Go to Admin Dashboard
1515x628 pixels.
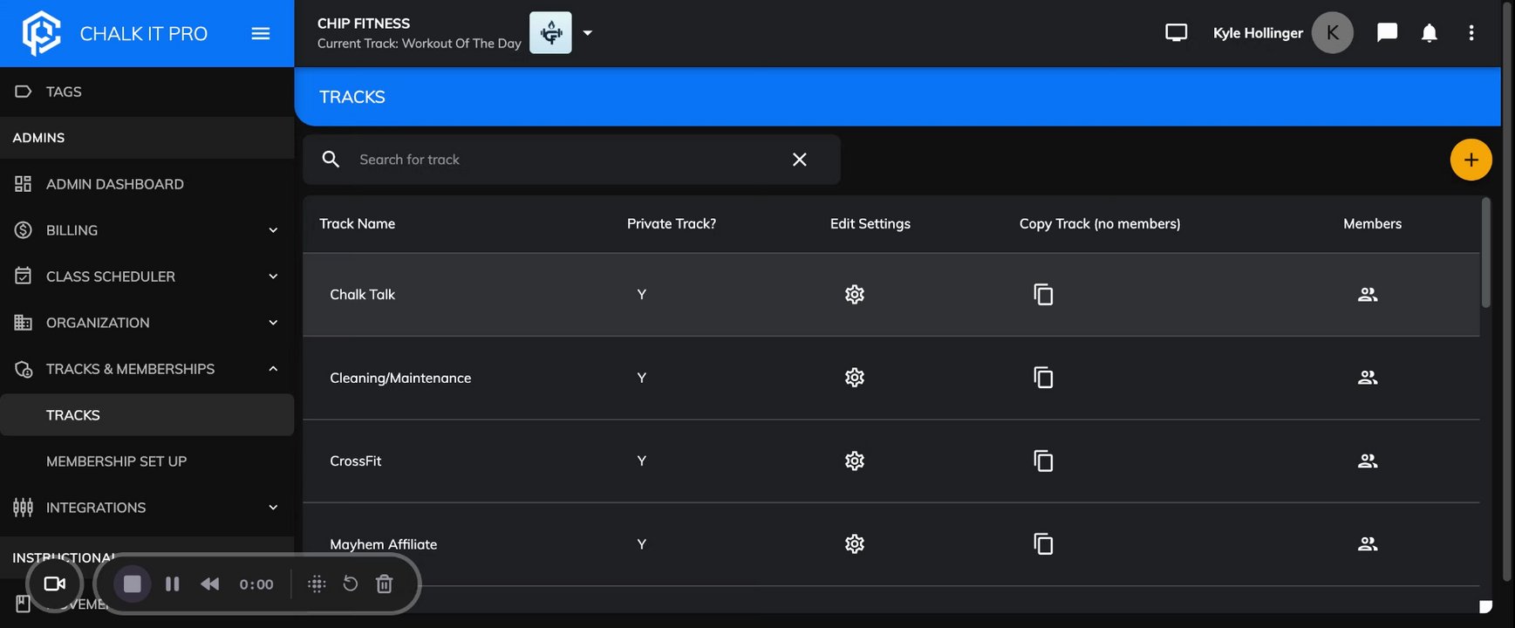click(114, 184)
